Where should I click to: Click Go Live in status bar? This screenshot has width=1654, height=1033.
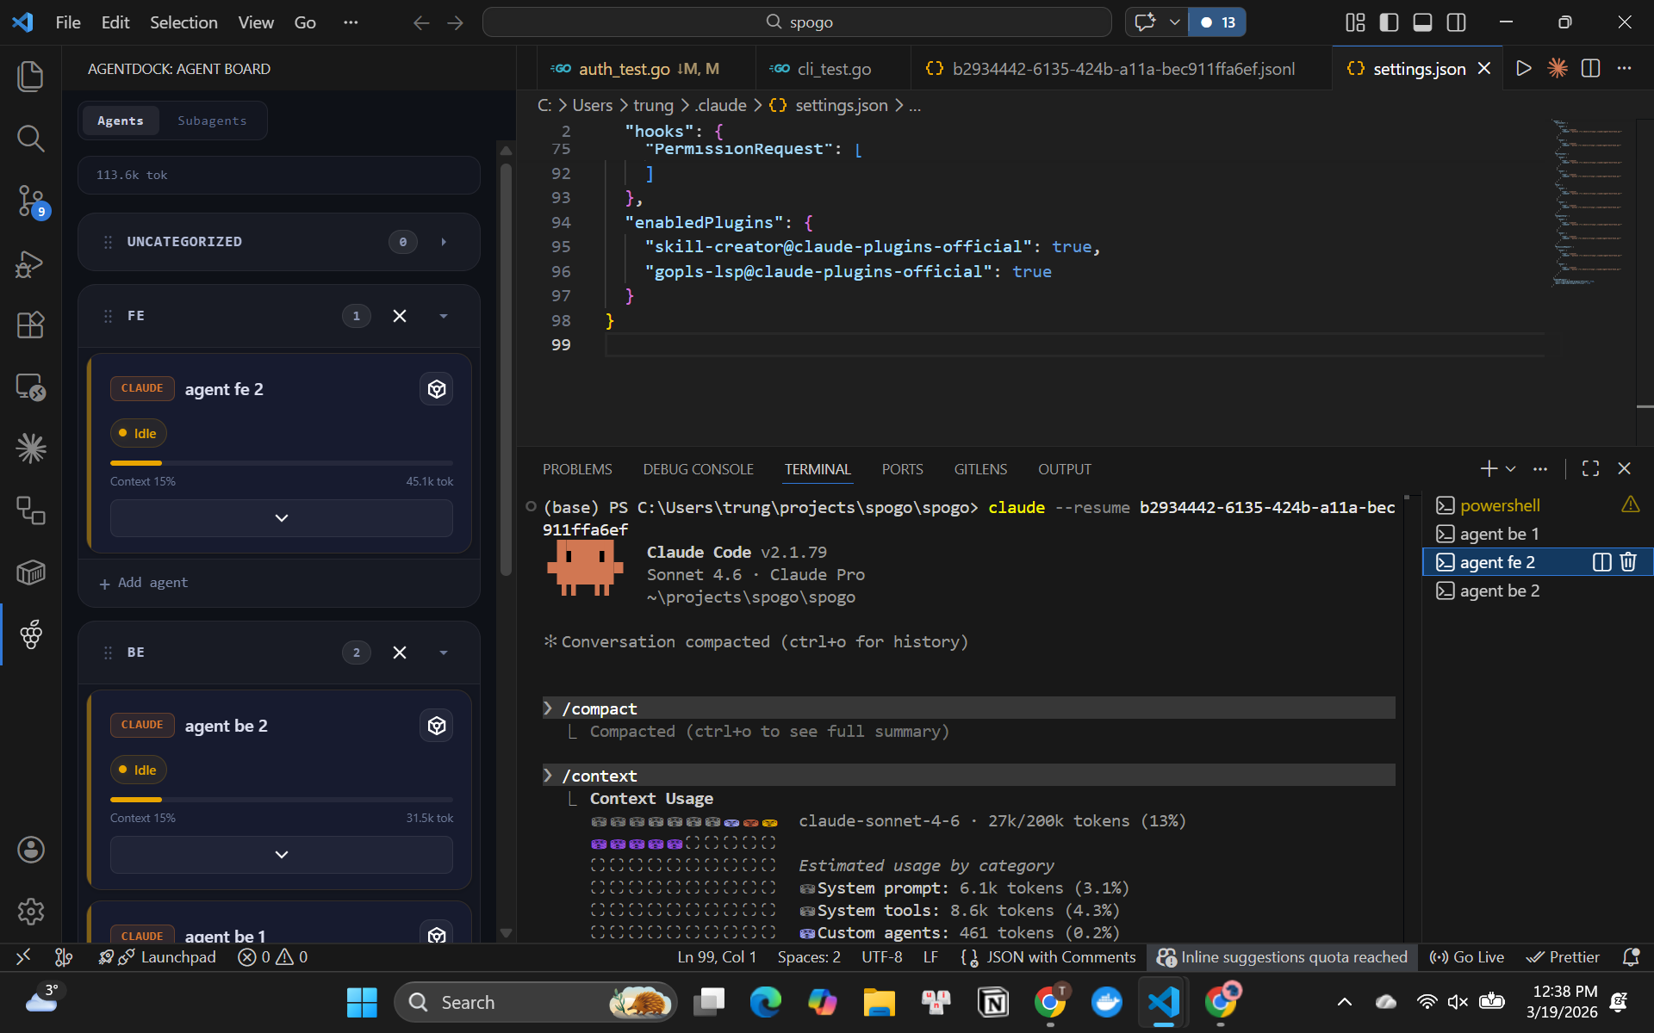click(x=1467, y=957)
